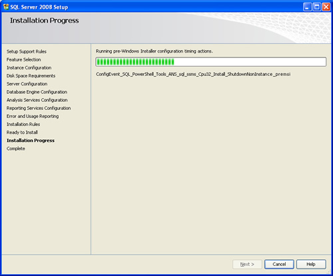Screen dimensions: 333x276
Task: Select the bold Installation Progress step
Action: [x=31, y=141]
